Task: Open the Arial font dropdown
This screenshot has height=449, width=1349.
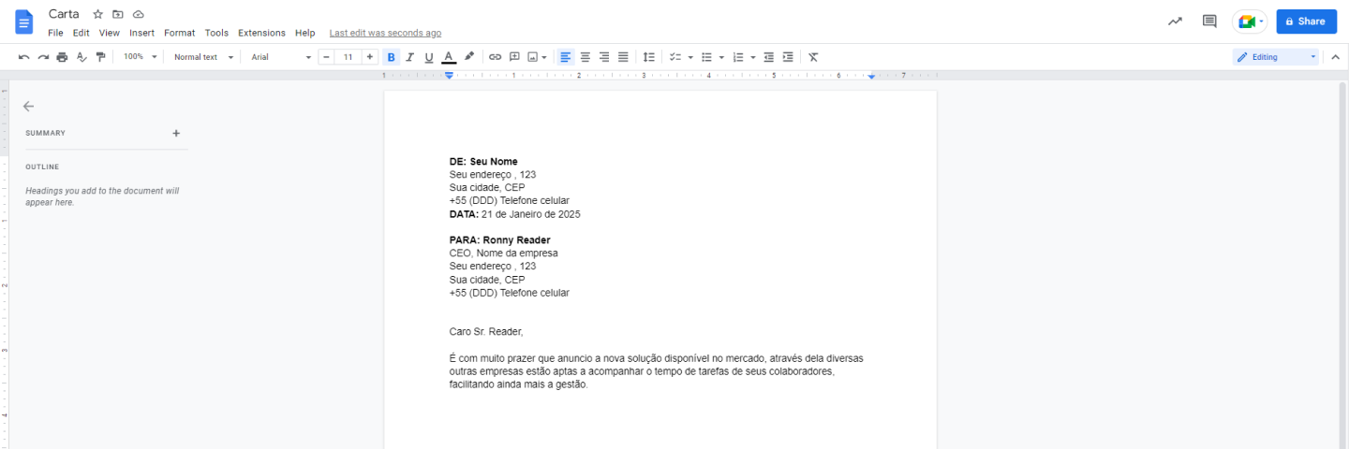Action: (280, 57)
